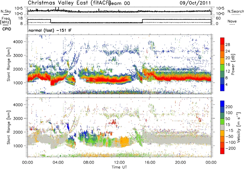Screen dimensions: 244x169
Task: Click the '20:00' time axis label
Action: [181, 163]
